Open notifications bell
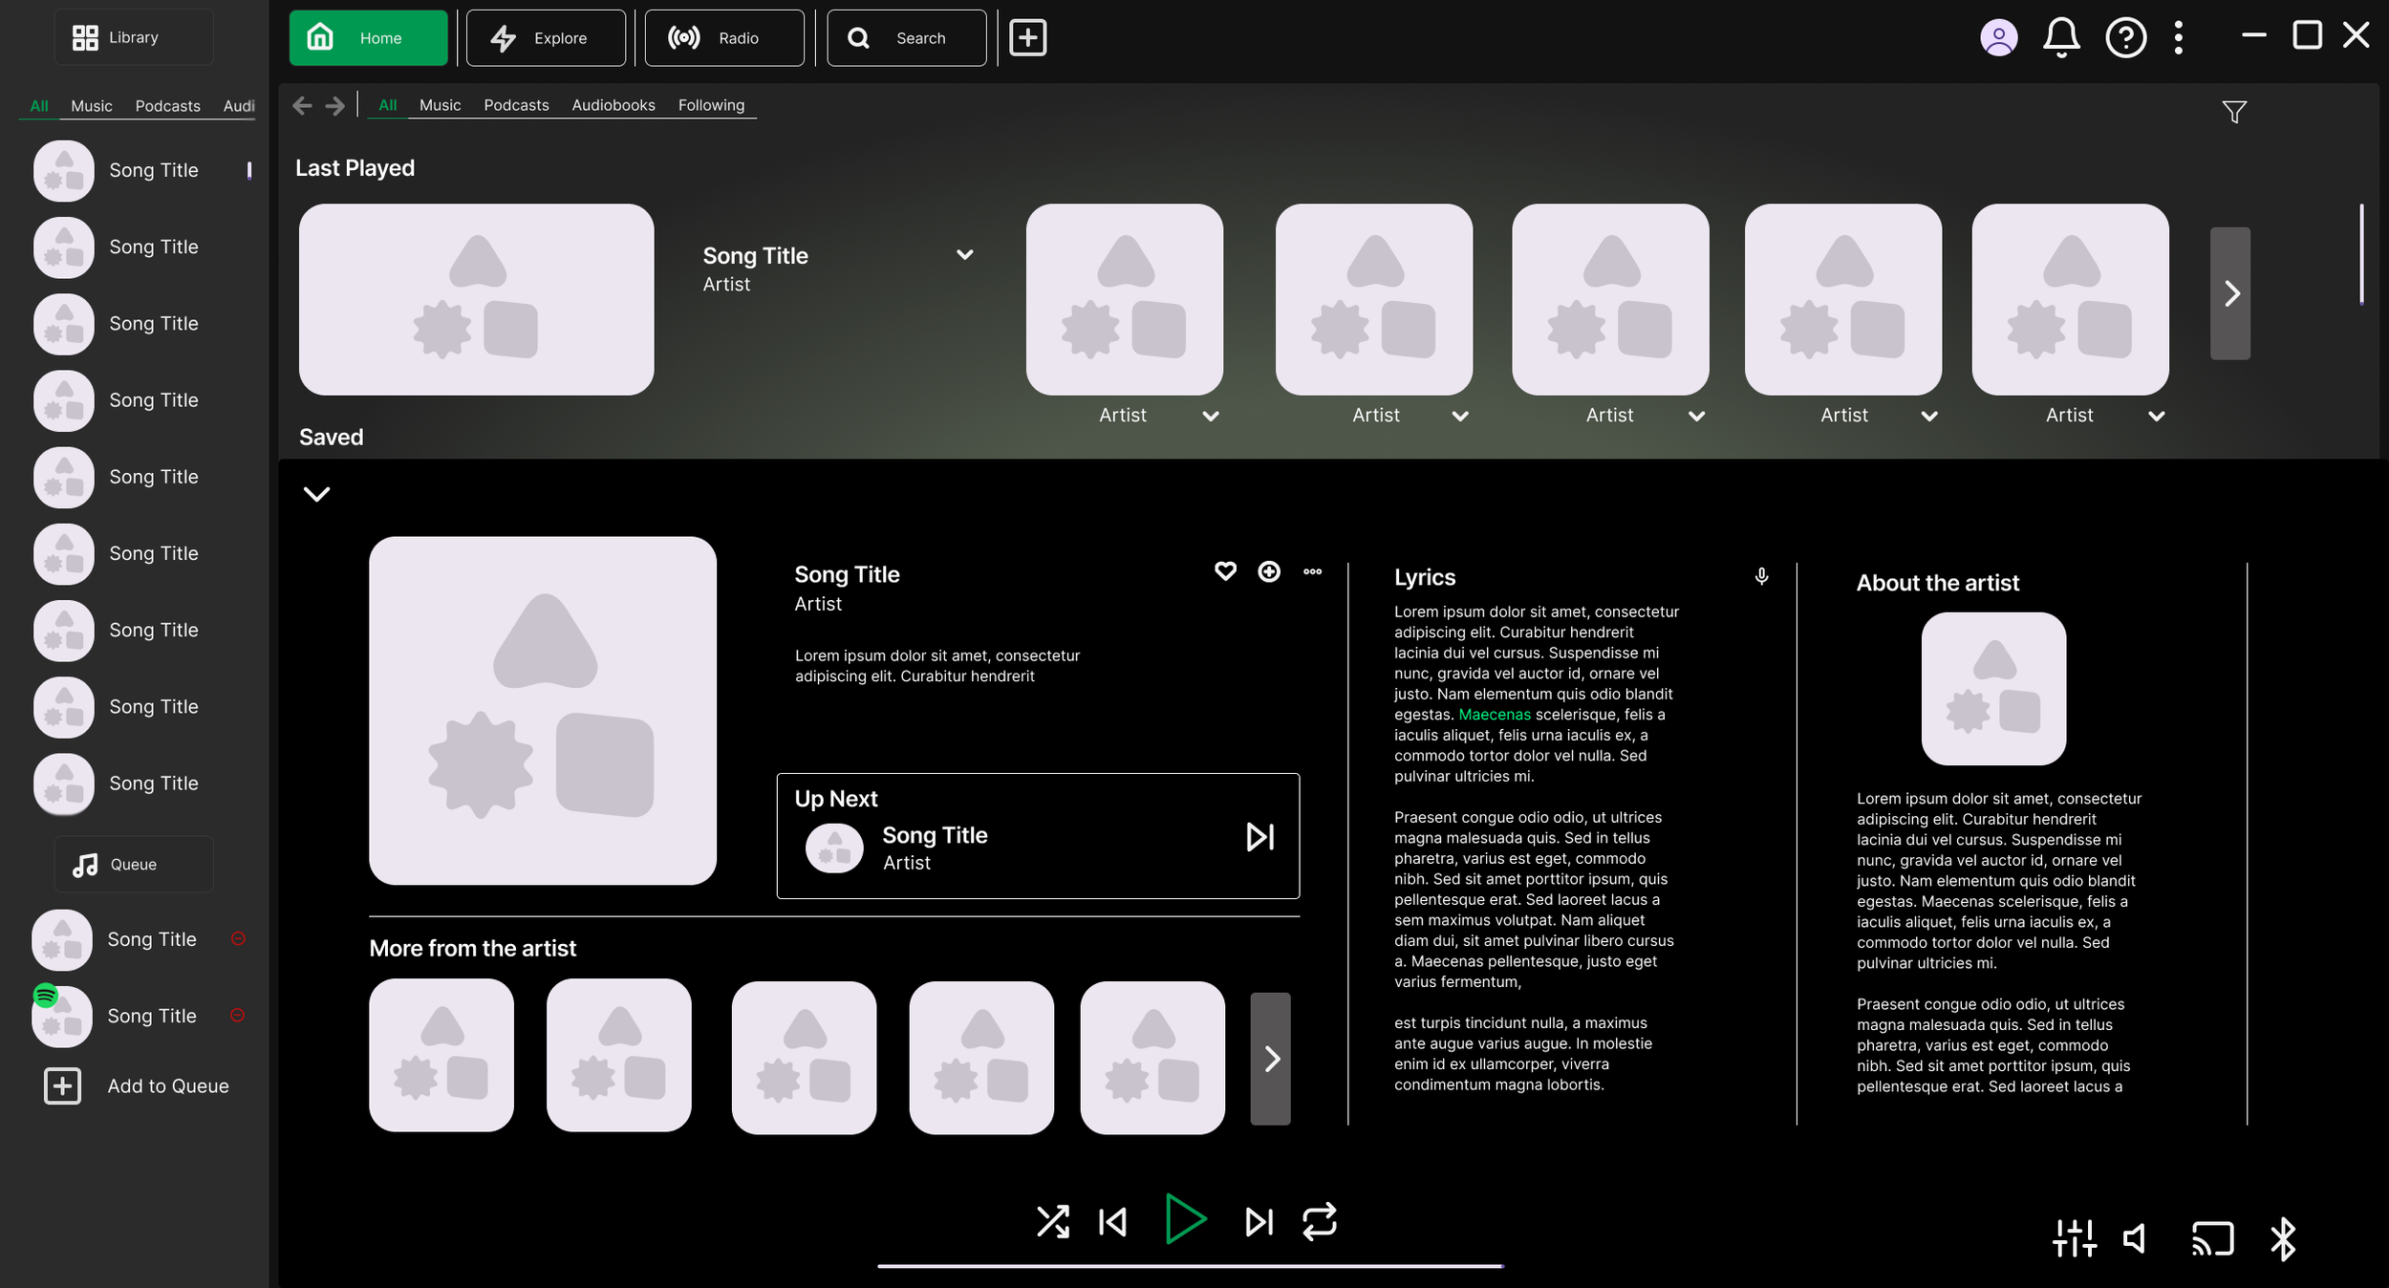 coord(2061,38)
